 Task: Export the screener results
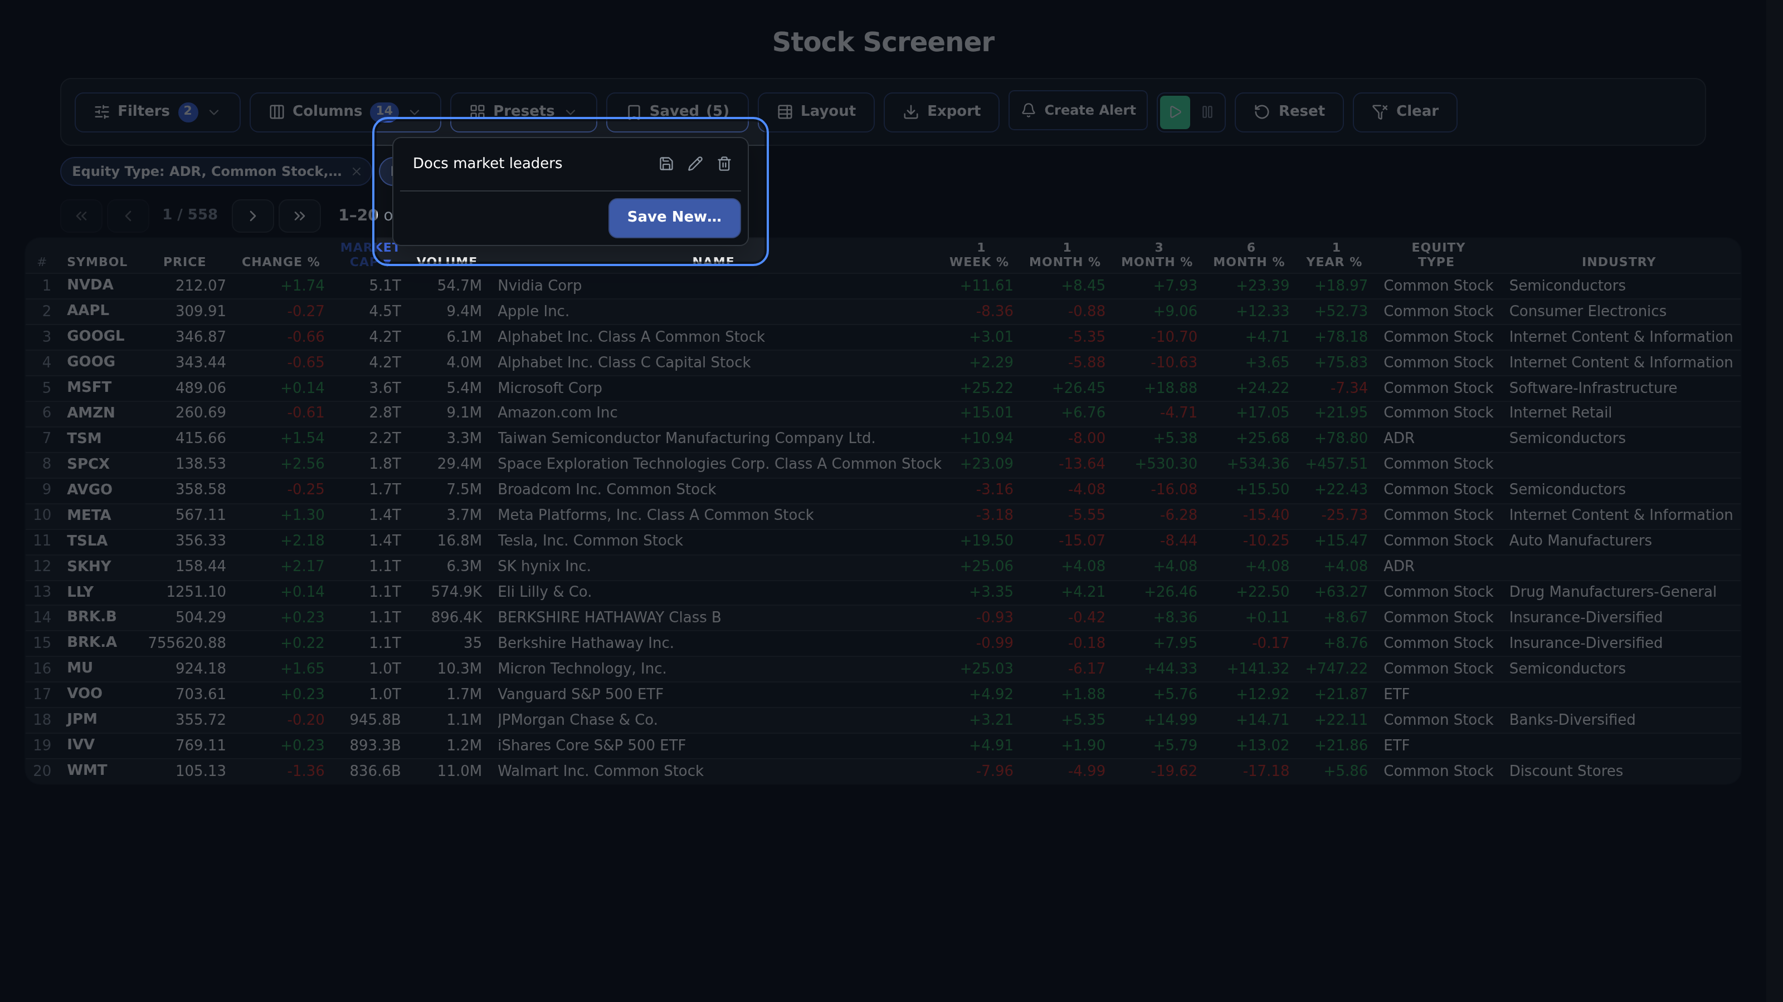tap(941, 111)
